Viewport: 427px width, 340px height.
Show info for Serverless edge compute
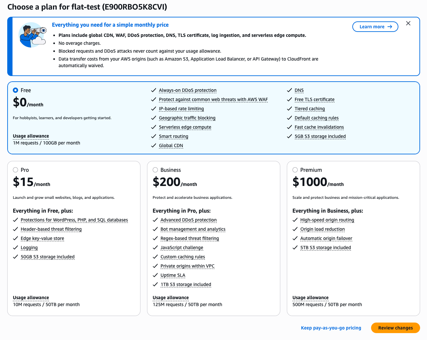(185, 127)
